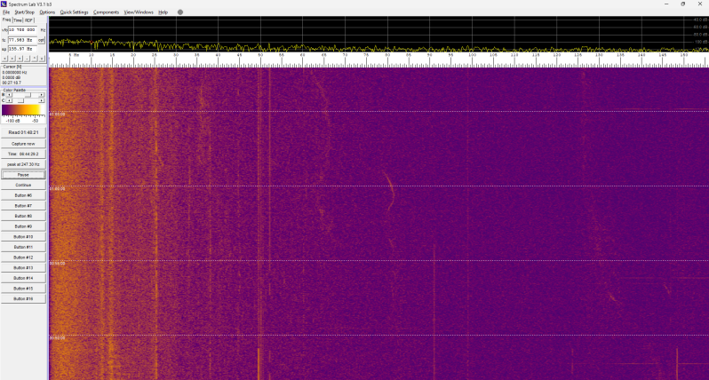
Task: Open the Components menu
Action: pos(107,12)
